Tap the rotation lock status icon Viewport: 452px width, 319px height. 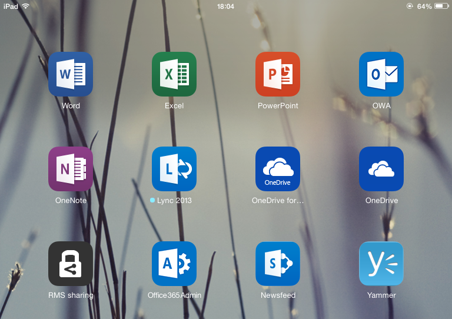click(x=410, y=6)
